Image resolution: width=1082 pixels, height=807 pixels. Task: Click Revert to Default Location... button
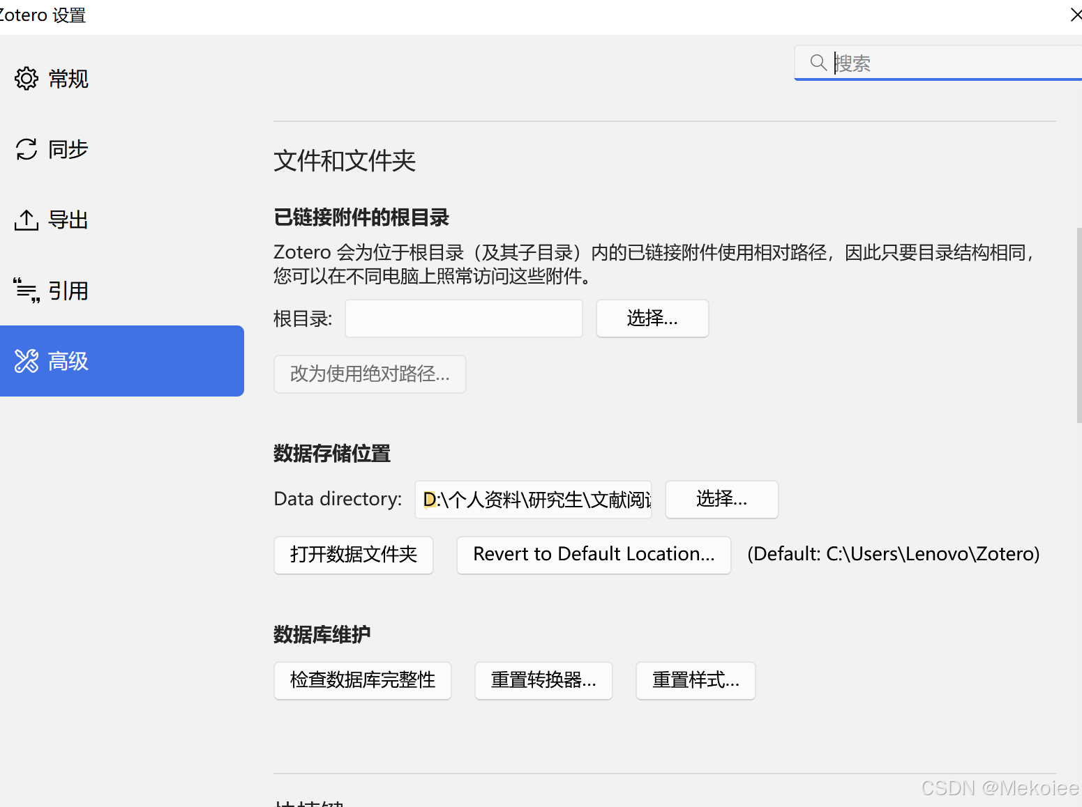(x=594, y=555)
